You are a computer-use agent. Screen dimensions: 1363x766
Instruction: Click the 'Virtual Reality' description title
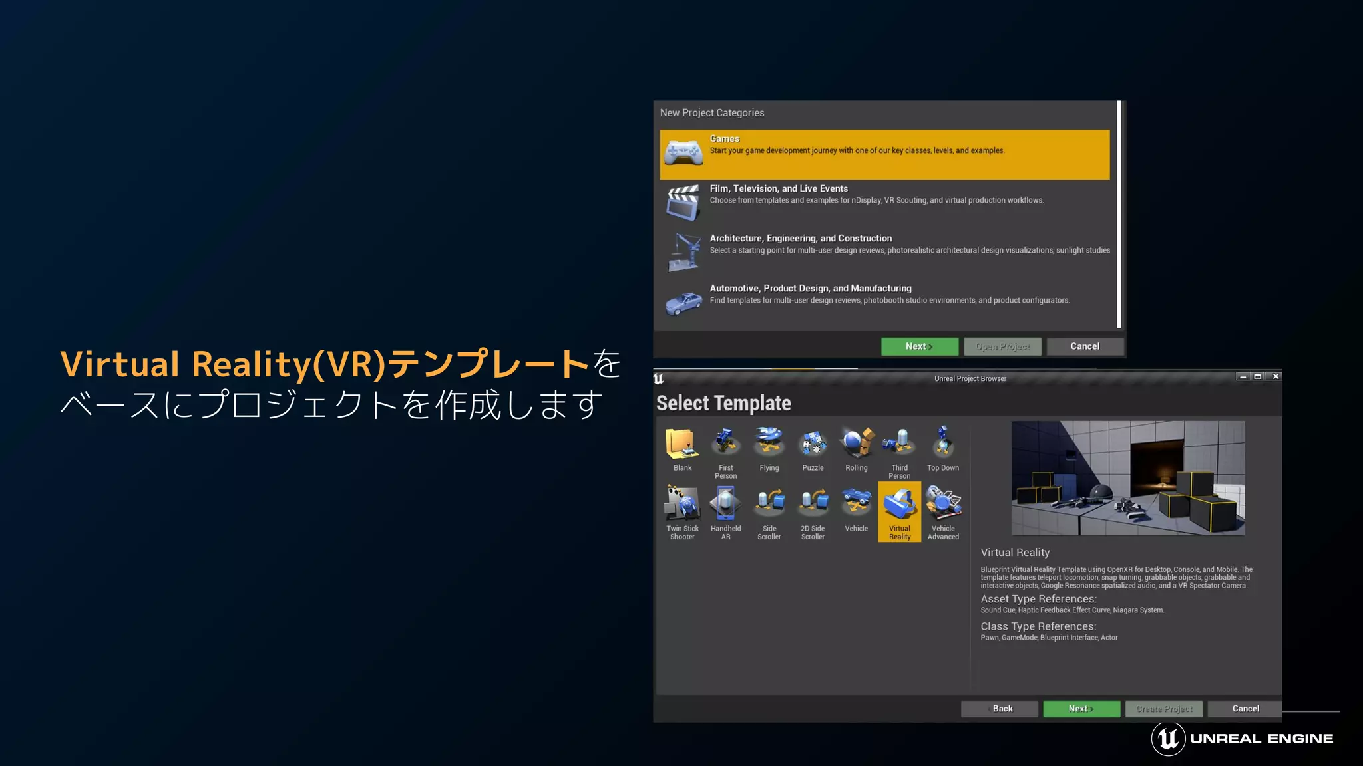pos(1015,553)
